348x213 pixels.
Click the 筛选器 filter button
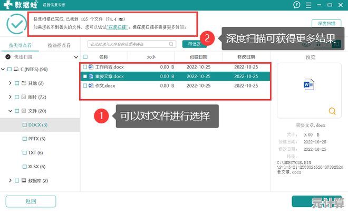tap(194, 44)
